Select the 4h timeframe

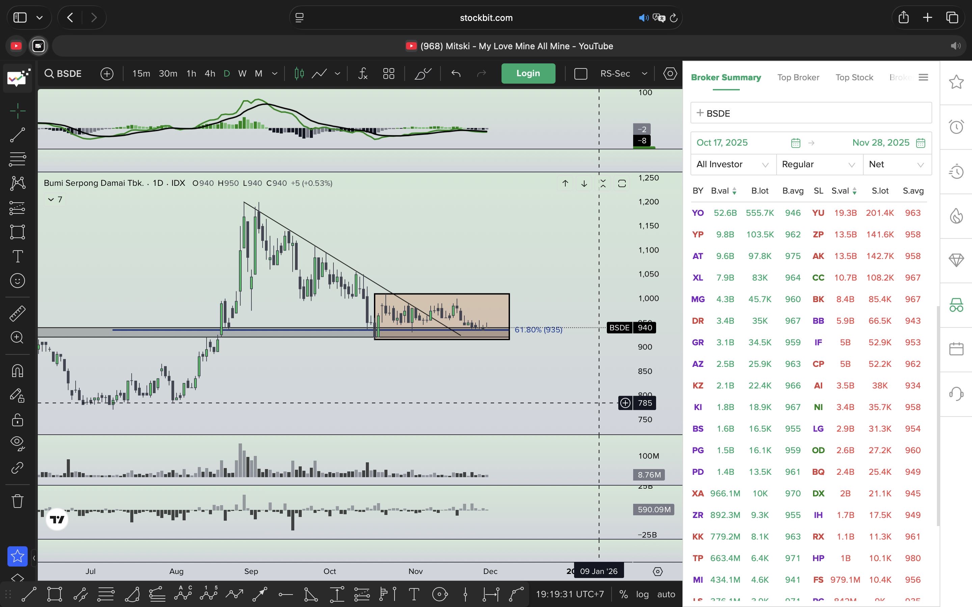(x=210, y=74)
